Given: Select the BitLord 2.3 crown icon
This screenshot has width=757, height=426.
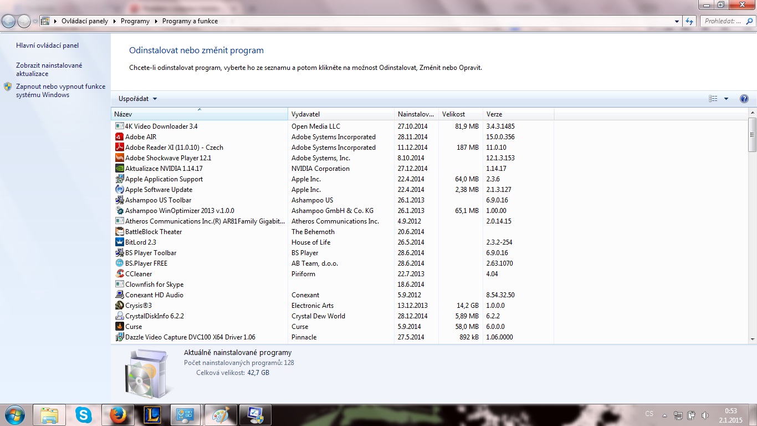Looking at the screenshot, I should coord(120,242).
